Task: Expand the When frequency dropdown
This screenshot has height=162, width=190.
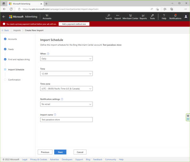Action: [x=66, y=59]
